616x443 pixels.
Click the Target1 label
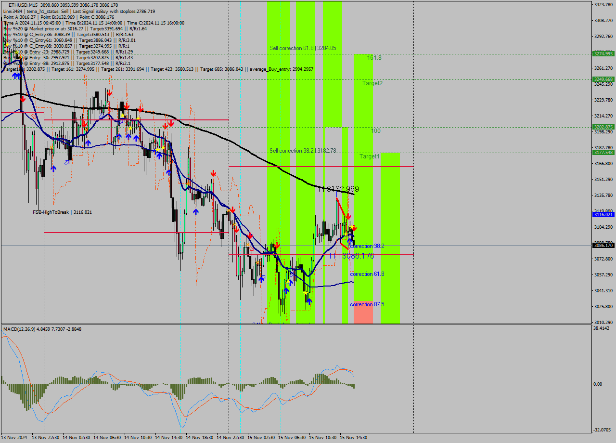click(370, 156)
